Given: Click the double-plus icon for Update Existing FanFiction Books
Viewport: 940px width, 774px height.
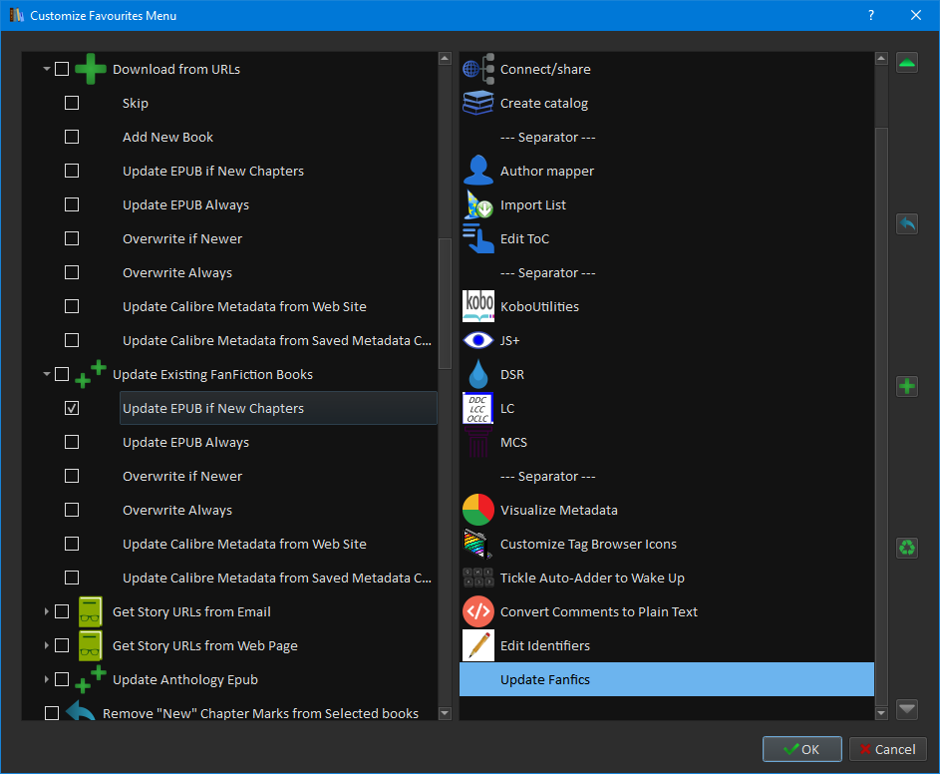Looking at the screenshot, I should tap(91, 374).
